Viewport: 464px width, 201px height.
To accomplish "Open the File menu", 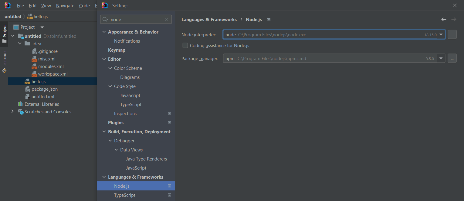I will pyautogui.click(x=20, y=6).
